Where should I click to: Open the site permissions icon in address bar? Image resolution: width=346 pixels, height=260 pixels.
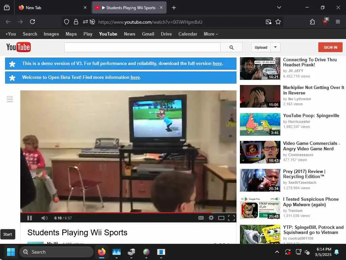85,22
